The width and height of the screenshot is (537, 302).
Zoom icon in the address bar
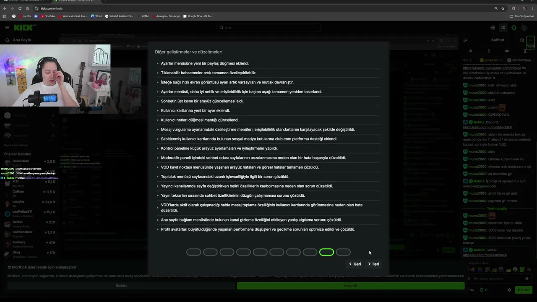(496, 8)
